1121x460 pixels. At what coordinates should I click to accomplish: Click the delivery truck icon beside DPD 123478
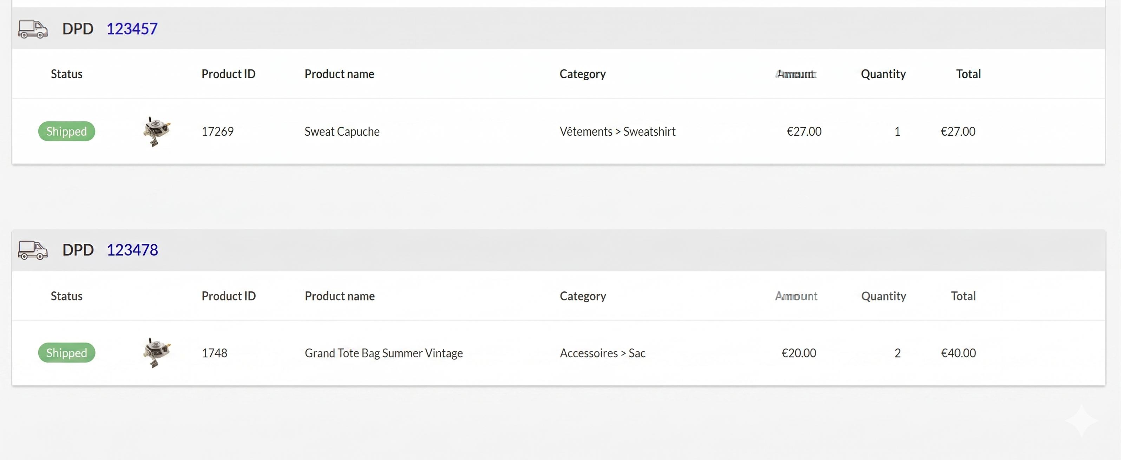coord(33,250)
